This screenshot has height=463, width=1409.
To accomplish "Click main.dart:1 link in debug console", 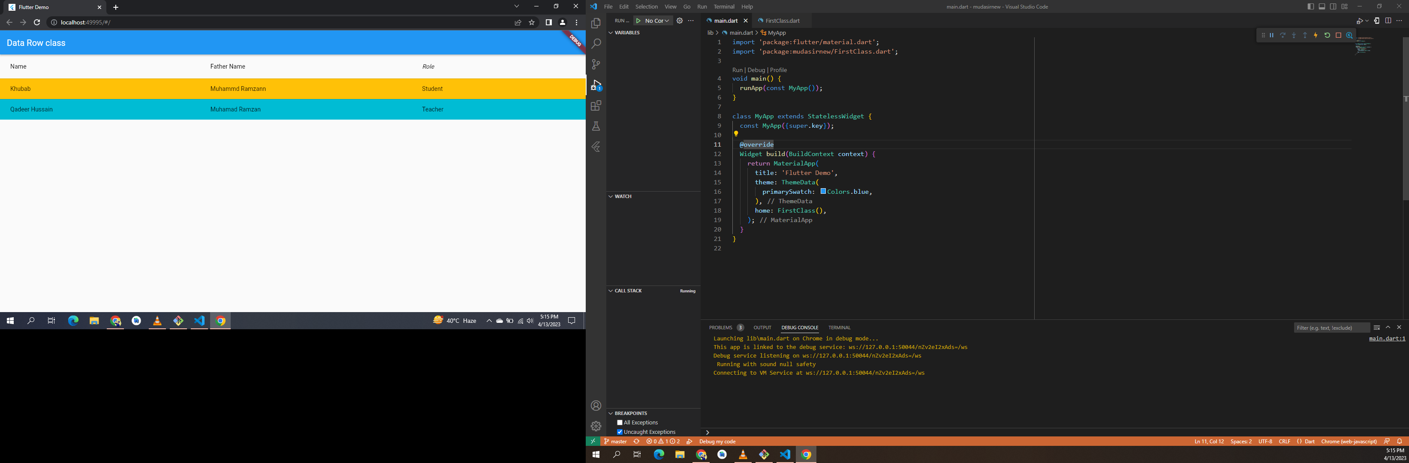I will coord(1387,338).
